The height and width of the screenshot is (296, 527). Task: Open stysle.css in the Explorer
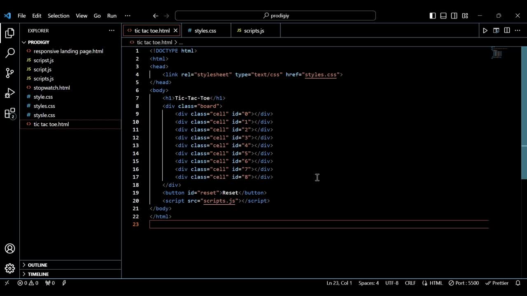tap(70, 115)
